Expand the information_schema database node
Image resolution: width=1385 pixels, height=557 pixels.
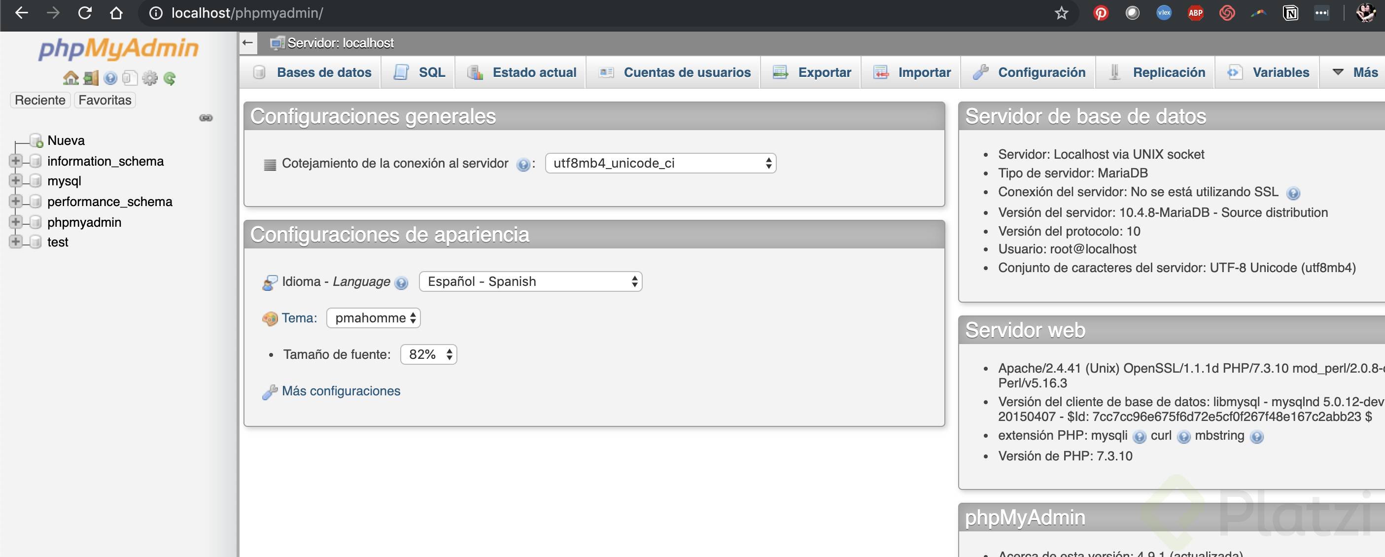point(15,161)
